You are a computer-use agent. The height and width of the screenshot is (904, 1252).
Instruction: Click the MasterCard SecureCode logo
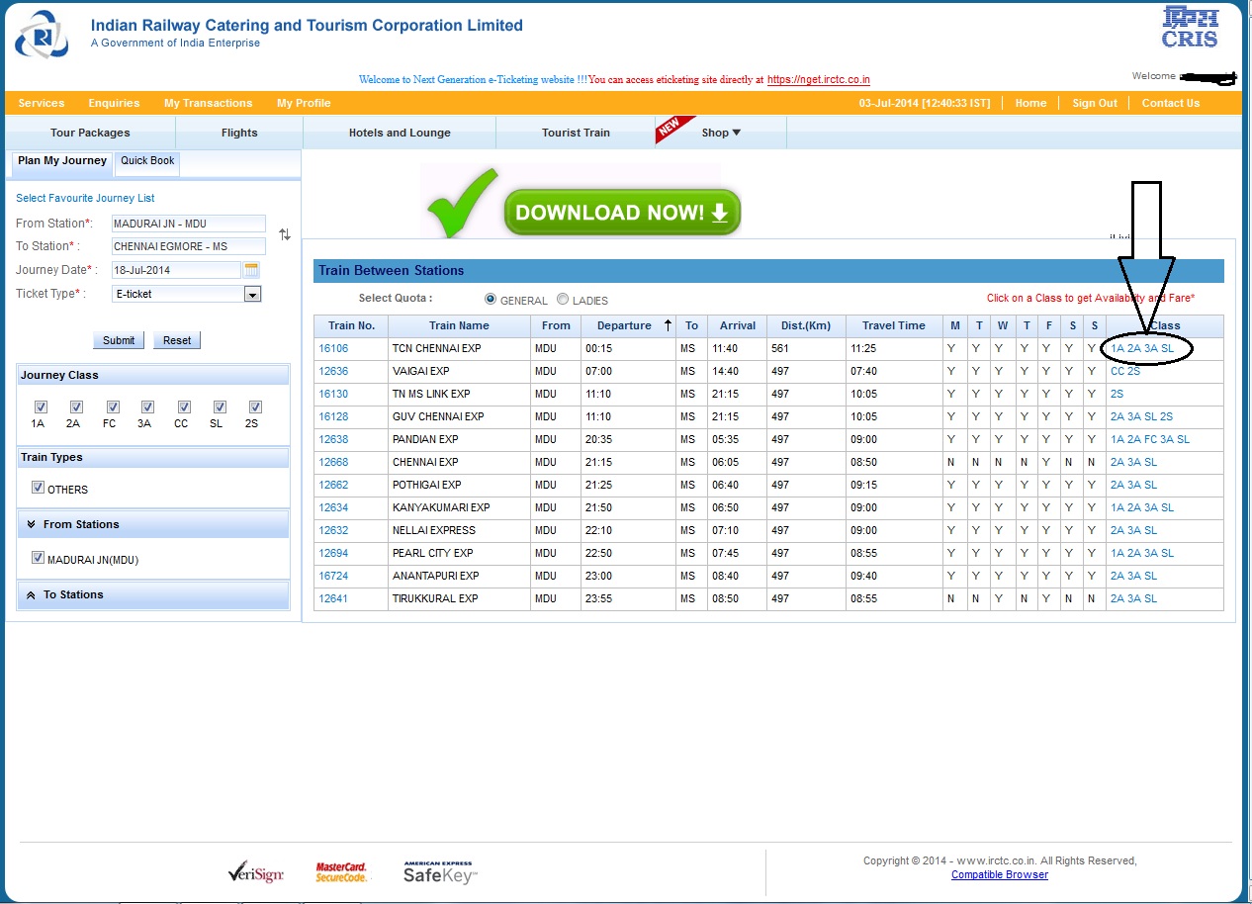pyautogui.click(x=341, y=872)
